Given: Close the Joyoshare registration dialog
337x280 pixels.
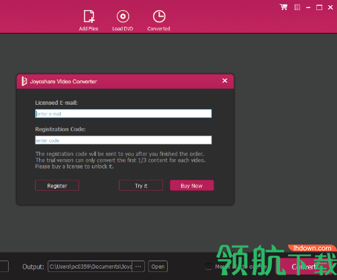Looking at the screenshot, I should click(225, 81).
